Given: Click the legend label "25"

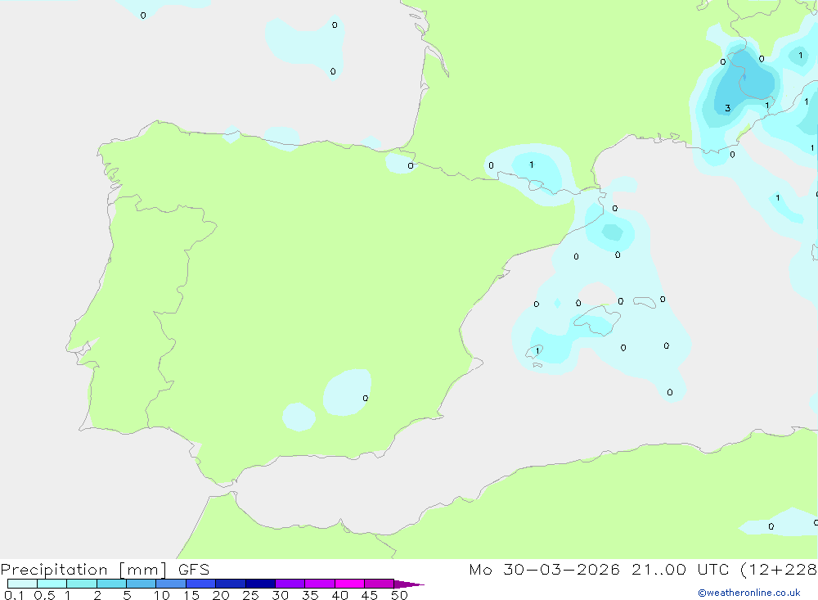Looking at the screenshot, I should pos(251,595).
